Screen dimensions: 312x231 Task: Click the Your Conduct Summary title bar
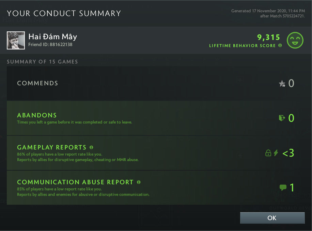[64, 13]
